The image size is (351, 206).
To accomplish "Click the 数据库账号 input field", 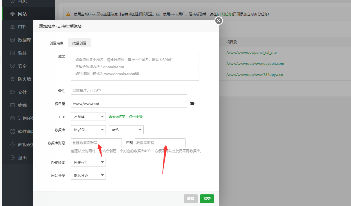I will tap(96, 143).
